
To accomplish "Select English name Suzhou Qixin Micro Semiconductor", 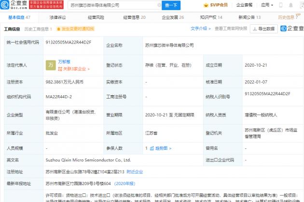I will tap(88, 160).
